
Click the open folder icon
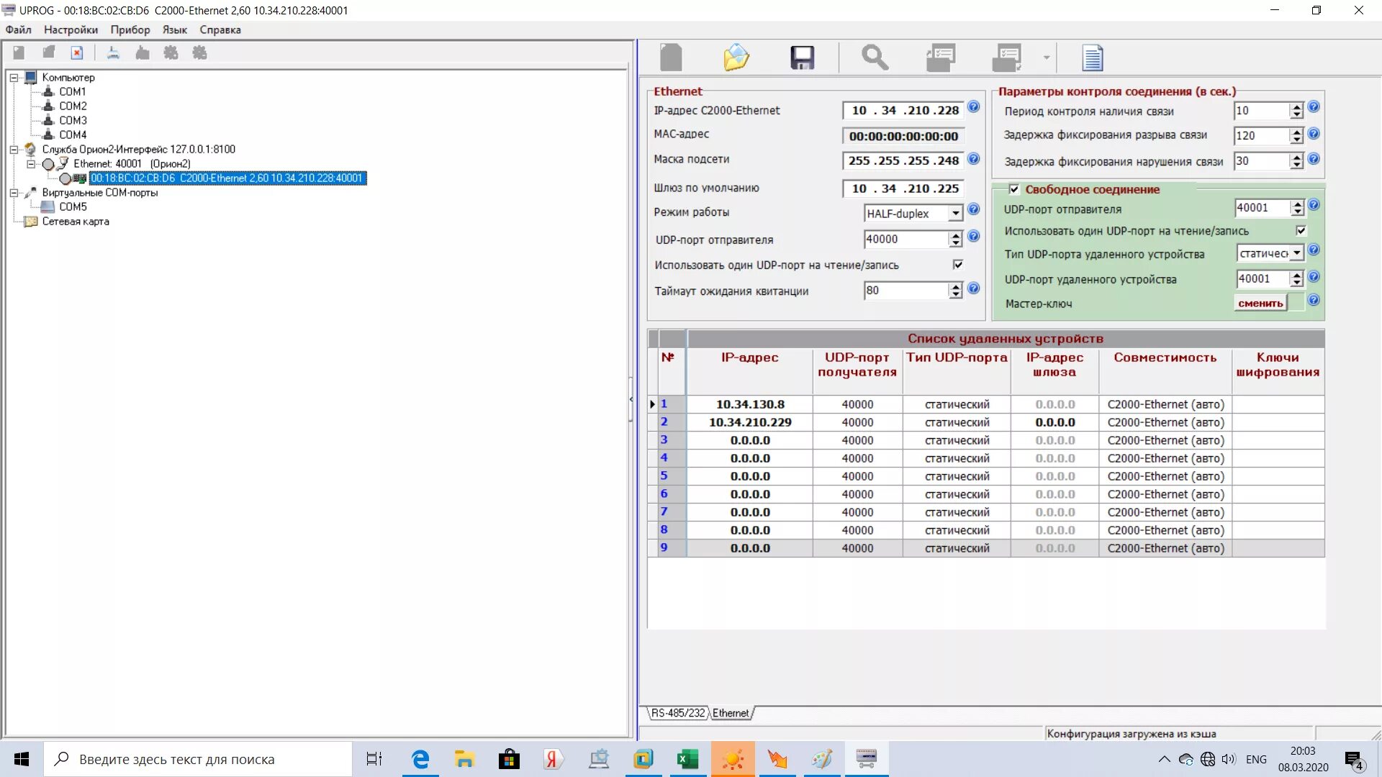pyautogui.click(x=736, y=58)
